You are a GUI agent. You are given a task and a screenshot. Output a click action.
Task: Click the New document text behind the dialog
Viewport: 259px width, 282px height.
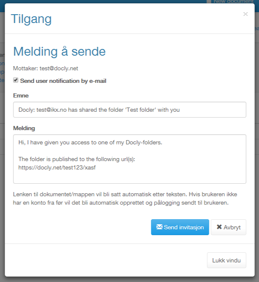[234, 2]
